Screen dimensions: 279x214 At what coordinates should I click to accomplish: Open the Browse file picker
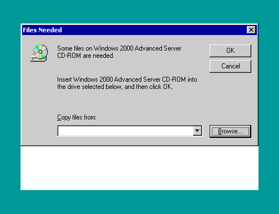click(x=230, y=131)
